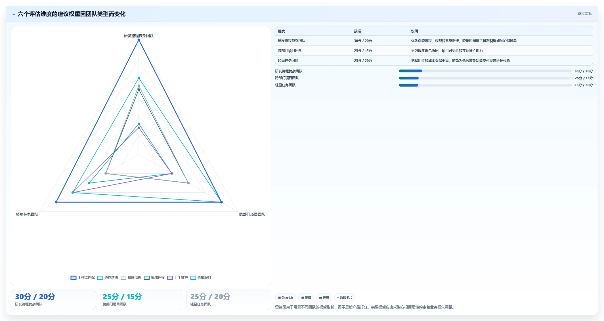Click the Chart.js tag chip
Image resolution: width=604 pixels, height=321 pixels.
(x=286, y=297)
